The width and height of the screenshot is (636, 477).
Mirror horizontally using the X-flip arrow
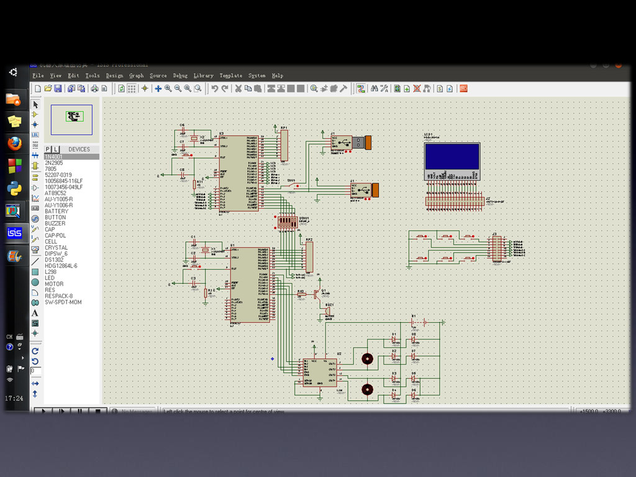point(35,383)
